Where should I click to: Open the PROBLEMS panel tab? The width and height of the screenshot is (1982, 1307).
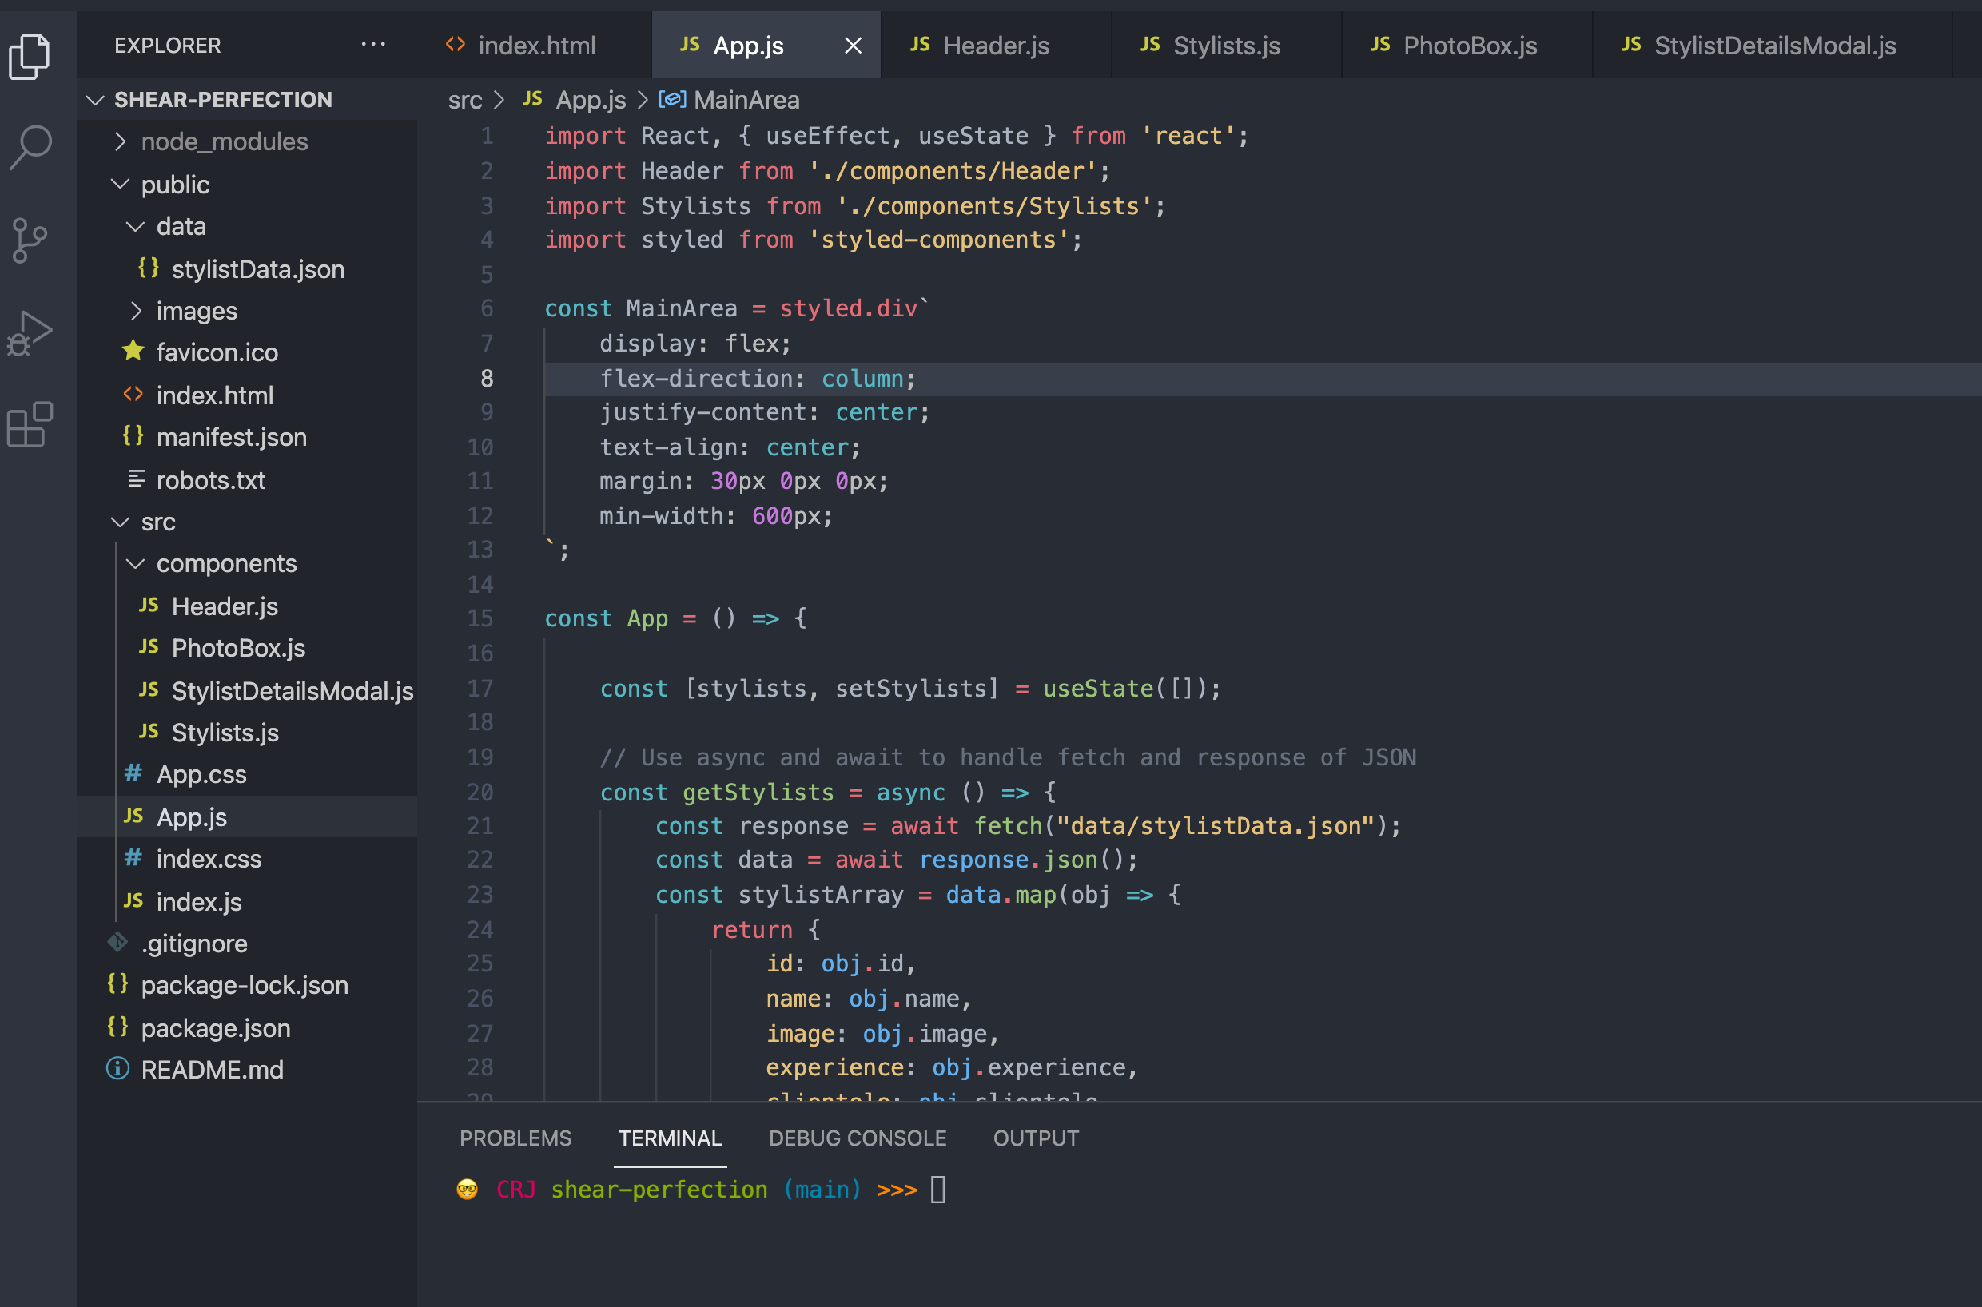point(515,1138)
